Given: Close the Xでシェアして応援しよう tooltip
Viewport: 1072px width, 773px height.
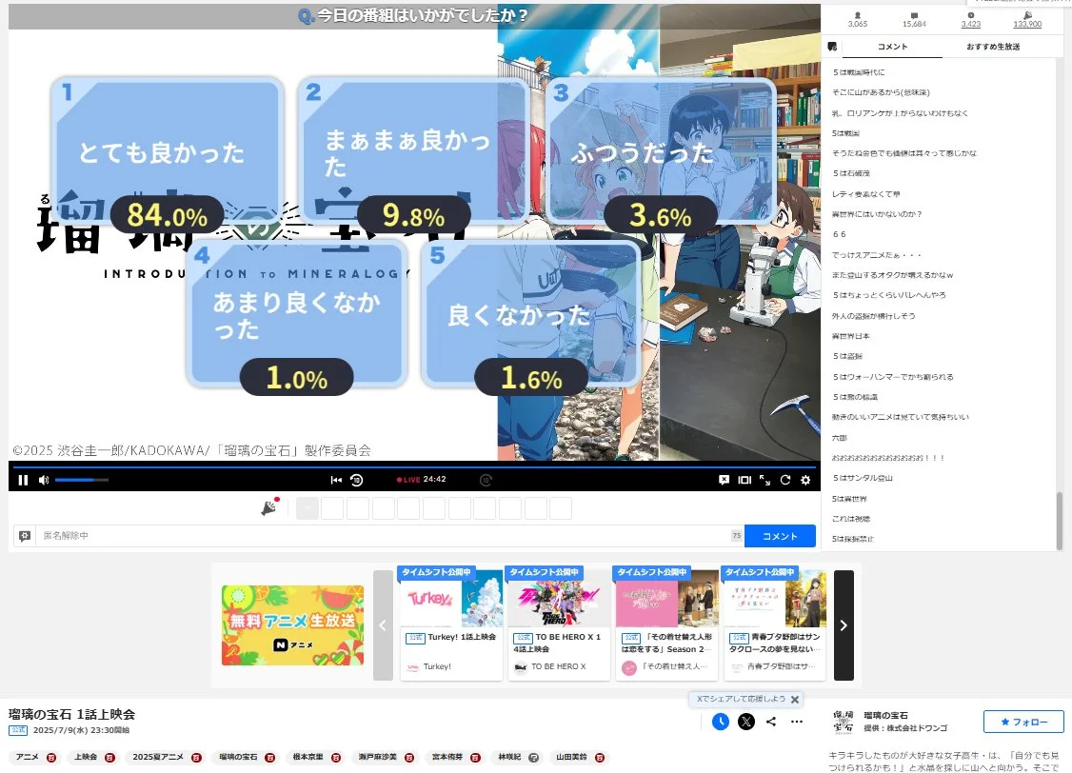Looking at the screenshot, I should click(x=794, y=699).
